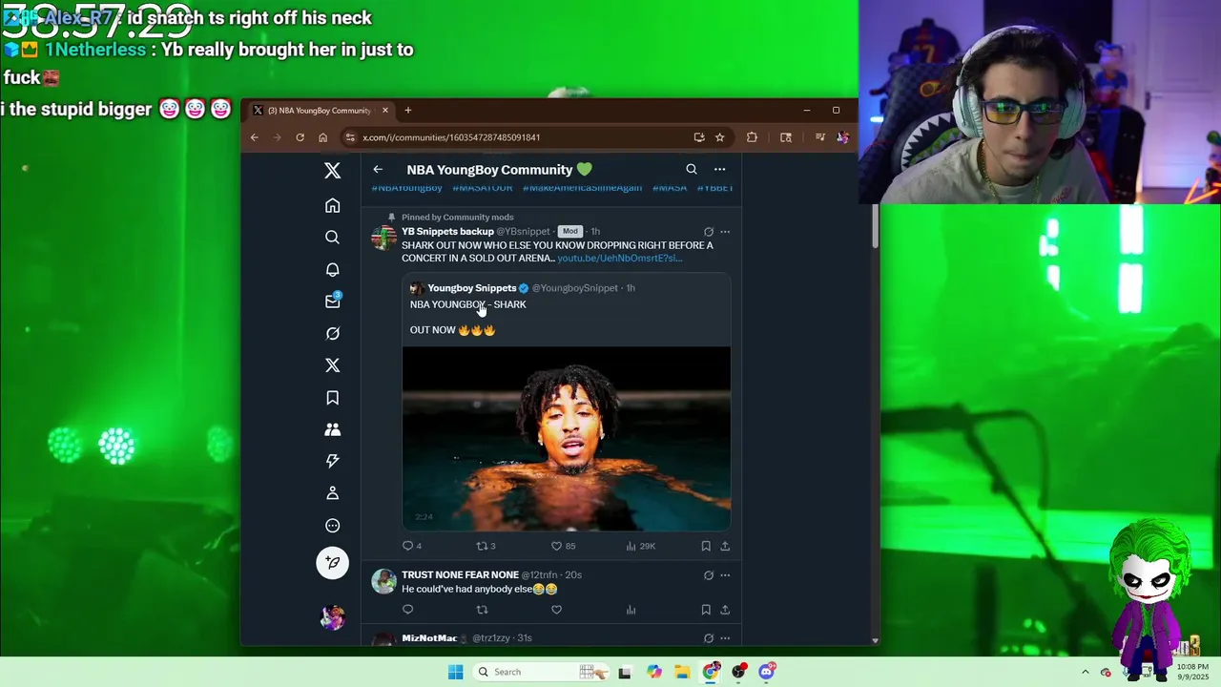1221x687 pixels.
Task: Open a new browser tab
Action: (407, 111)
